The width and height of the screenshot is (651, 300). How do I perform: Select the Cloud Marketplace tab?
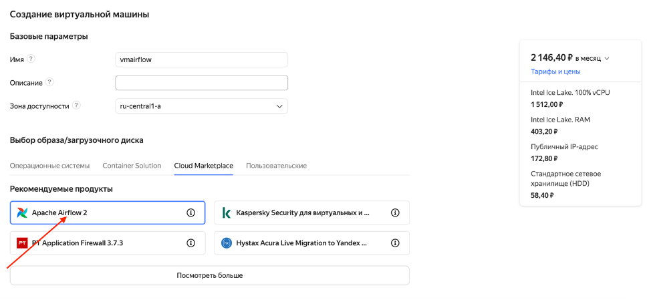click(x=203, y=166)
